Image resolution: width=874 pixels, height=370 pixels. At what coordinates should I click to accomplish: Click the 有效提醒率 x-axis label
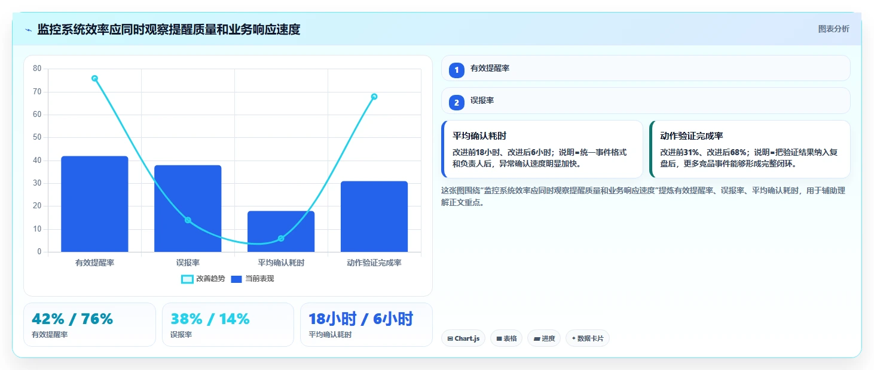(x=94, y=263)
